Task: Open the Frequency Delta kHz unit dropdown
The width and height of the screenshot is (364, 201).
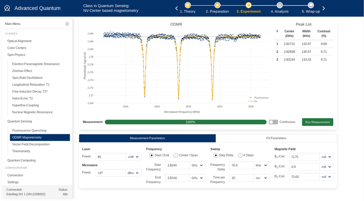Action: coord(262,165)
